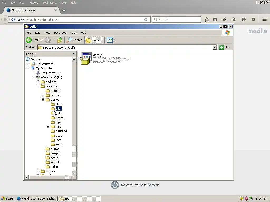Select the money folder in tree
270x202 pixels.
coord(60,118)
